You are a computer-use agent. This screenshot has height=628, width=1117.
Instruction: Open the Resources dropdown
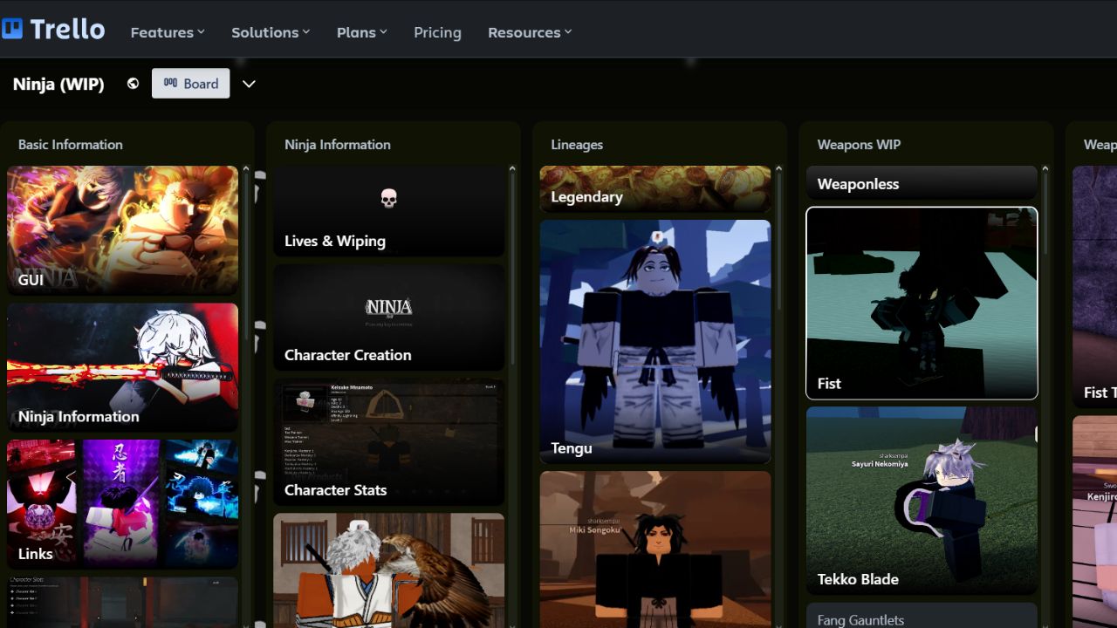pos(528,32)
